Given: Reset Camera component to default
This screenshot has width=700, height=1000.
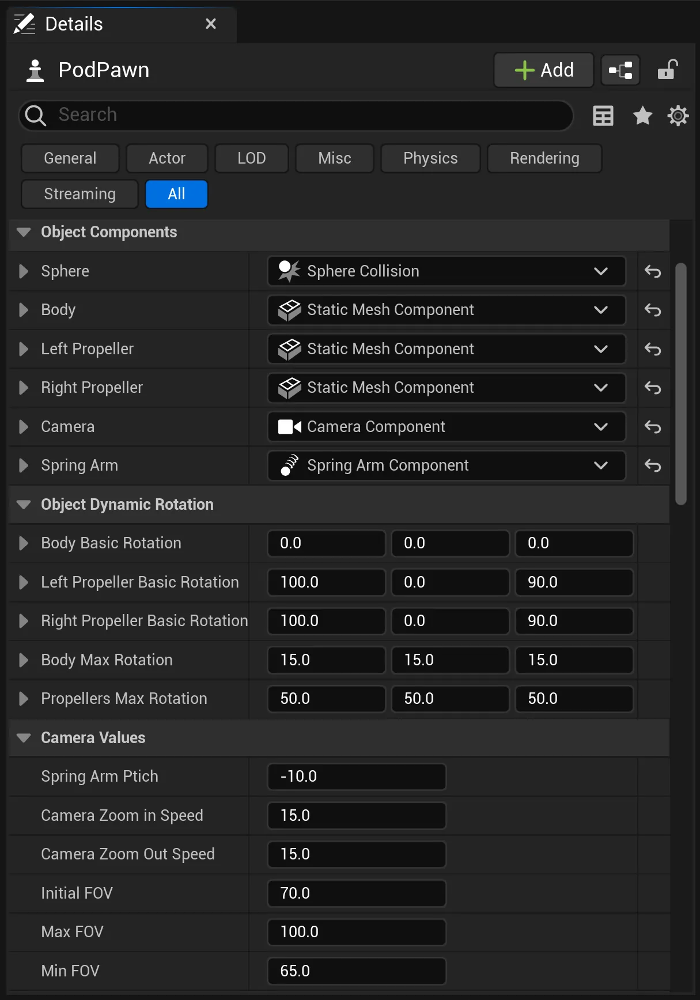Looking at the screenshot, I should point(653,427).
